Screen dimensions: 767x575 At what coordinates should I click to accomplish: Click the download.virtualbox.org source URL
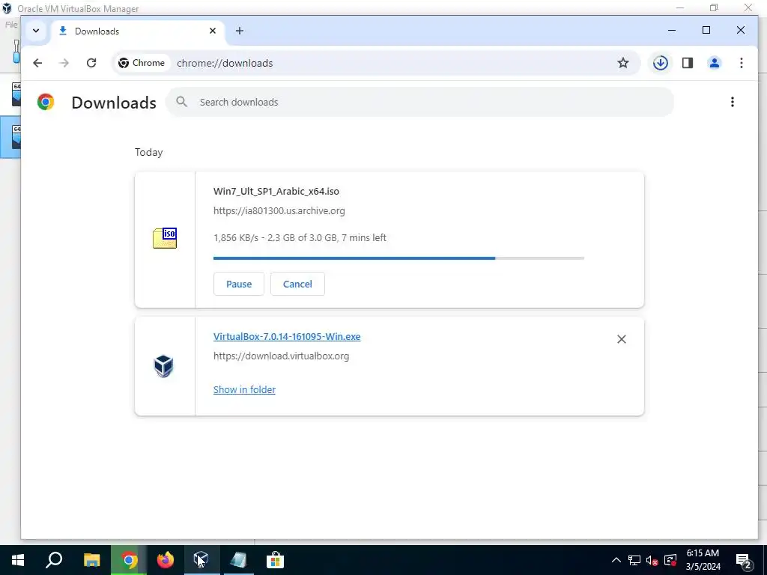[282, 356]
